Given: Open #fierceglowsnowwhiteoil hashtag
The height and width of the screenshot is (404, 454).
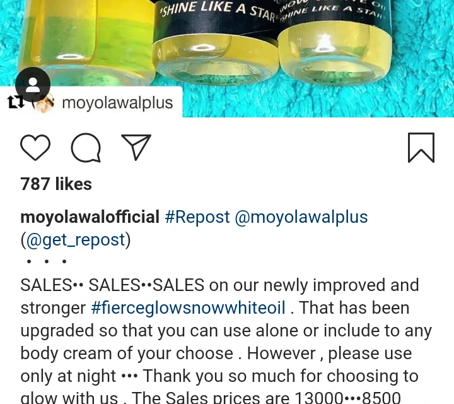Looking at the screenshot, I should point(188,308).
